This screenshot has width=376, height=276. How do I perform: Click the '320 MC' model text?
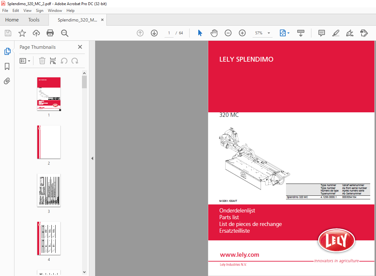pos(229,115)
